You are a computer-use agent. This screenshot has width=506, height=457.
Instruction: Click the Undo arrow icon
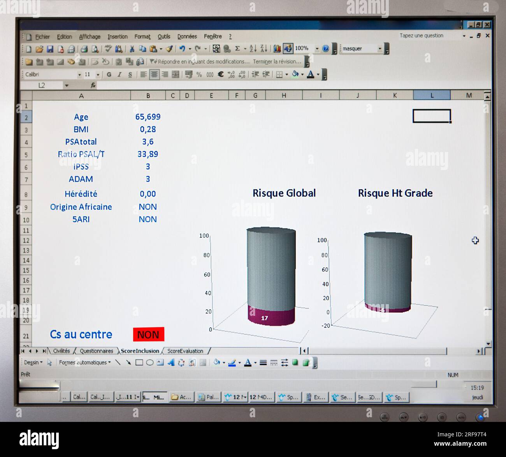(x=182, y=49)
